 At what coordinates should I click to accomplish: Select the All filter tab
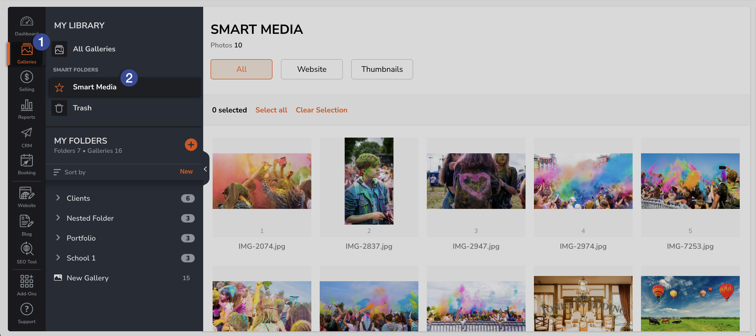241,69
